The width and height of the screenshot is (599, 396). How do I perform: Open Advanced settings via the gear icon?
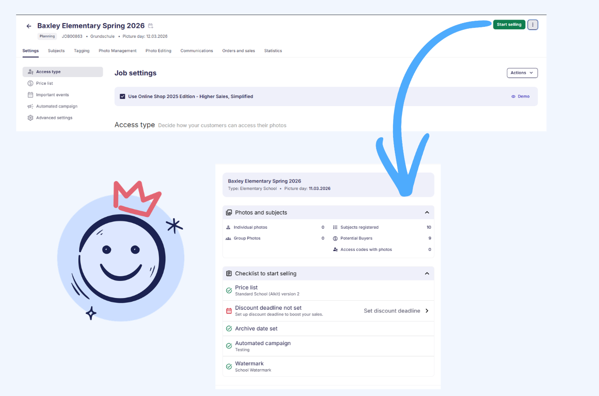pos(30,117)
